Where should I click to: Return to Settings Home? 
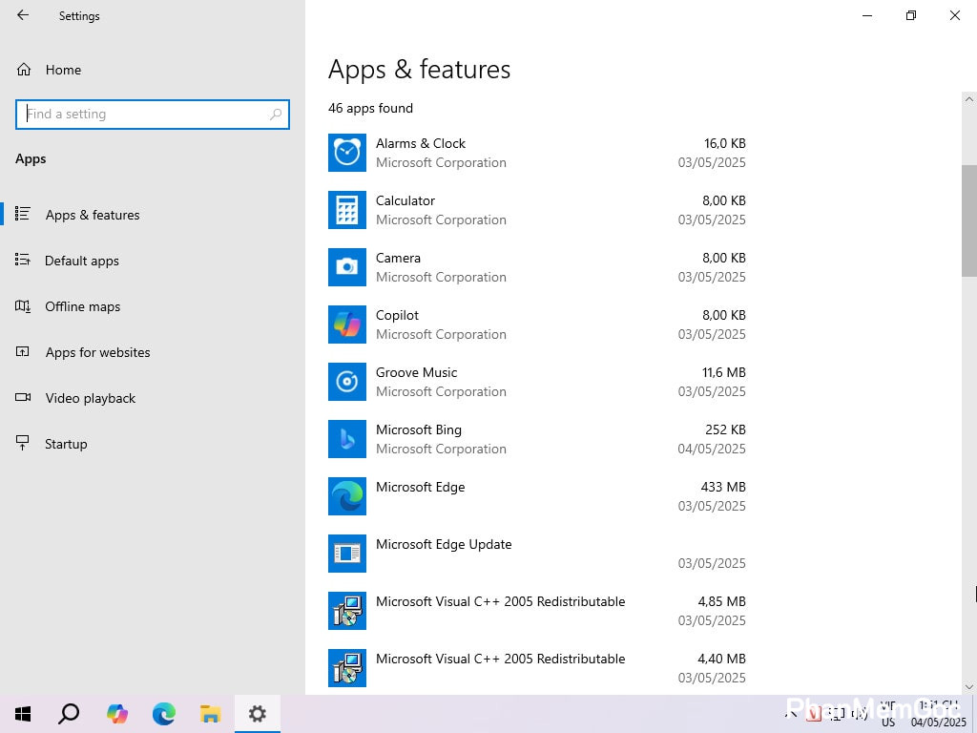63,70
